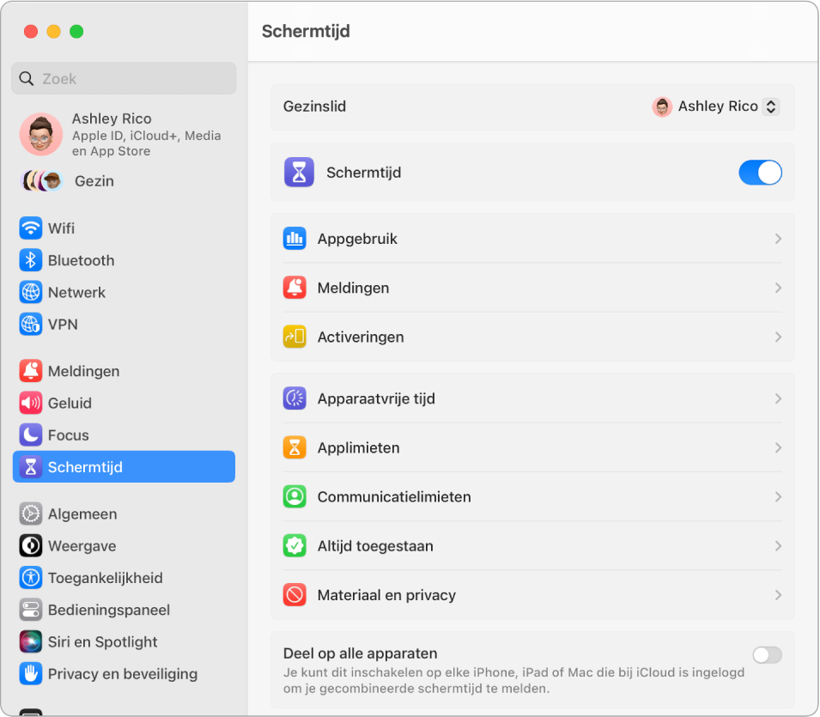Image resolution: width=820 pixels, height=717 pixels.
Task: Expand the Activeringen row chevron
Action: pyautogui.click(x=778, y=337)
